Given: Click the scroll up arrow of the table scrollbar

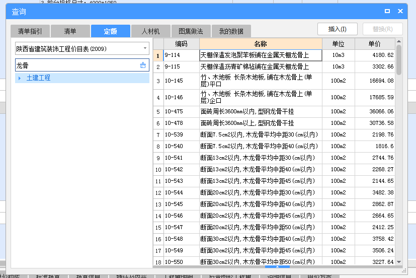Looking at the screenshot, I should tap(399, 41).
